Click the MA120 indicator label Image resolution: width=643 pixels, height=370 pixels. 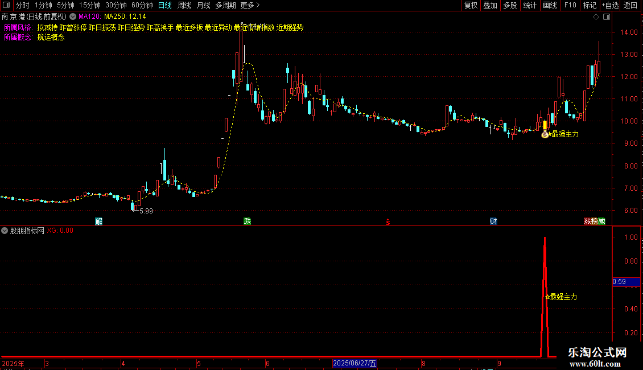(x=90, y=17)
